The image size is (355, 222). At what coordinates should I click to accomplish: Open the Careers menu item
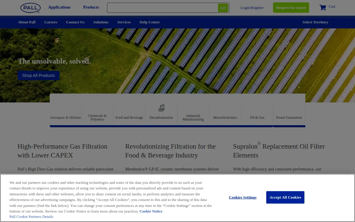click(x=51, y=22)
